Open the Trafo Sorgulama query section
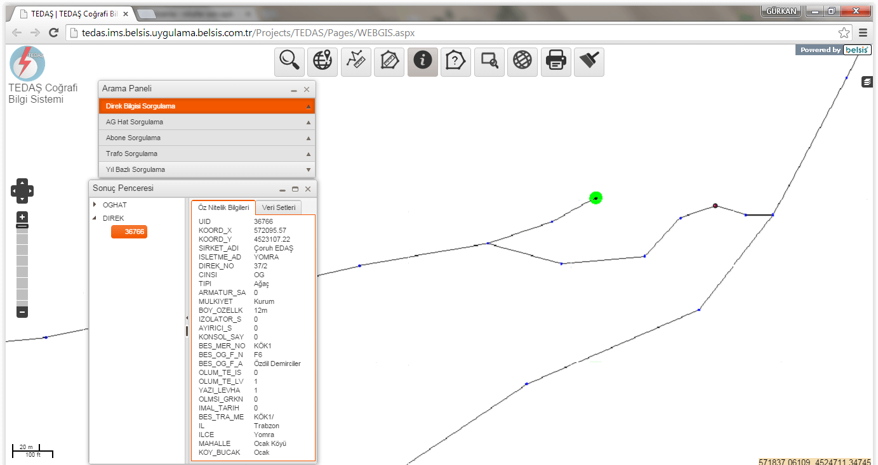Screen dimensions: 878x465 [207, 154]
